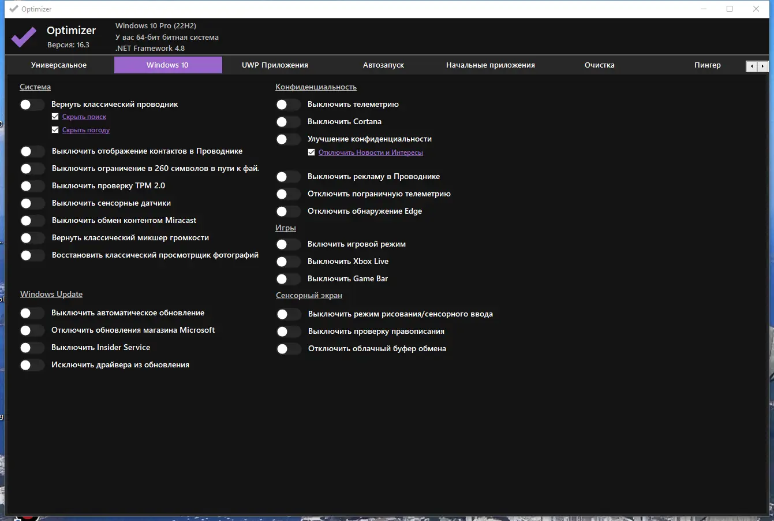
Task: Turn on Выключить Cortana toggle
Action: point(289,122)
